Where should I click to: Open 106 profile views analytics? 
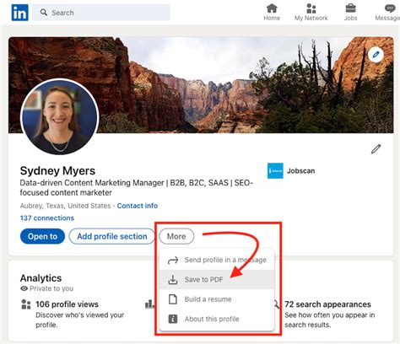click(x=67, y=304)
